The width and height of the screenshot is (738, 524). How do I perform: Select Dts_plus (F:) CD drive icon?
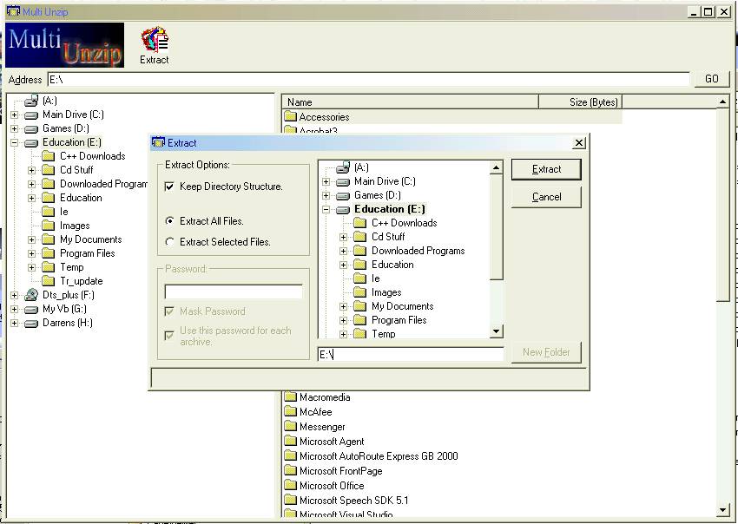31,295
